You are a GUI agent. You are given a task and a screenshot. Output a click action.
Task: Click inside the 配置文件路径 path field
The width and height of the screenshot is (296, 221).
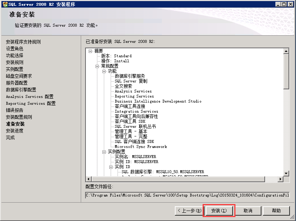tap(187, 195)
